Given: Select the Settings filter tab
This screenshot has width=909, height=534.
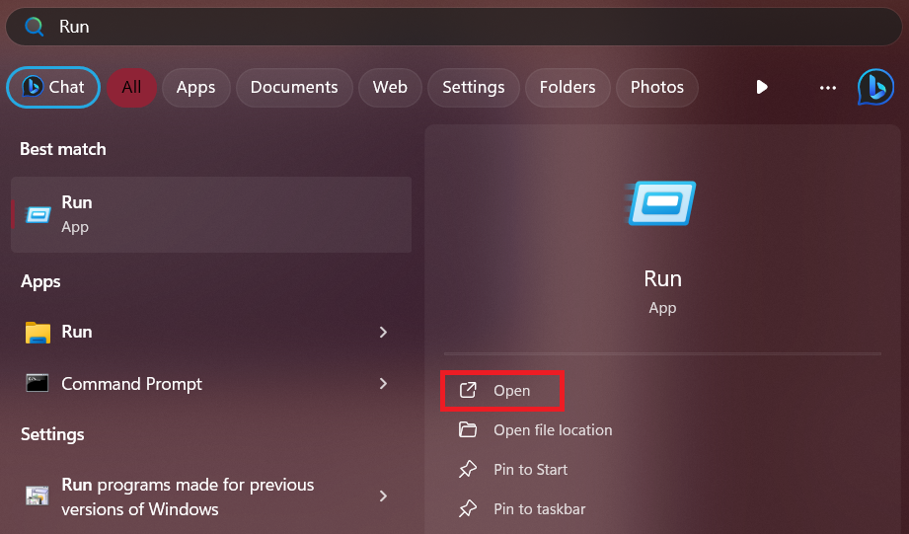Looking at the screenshot, I should tap(473, 87).
